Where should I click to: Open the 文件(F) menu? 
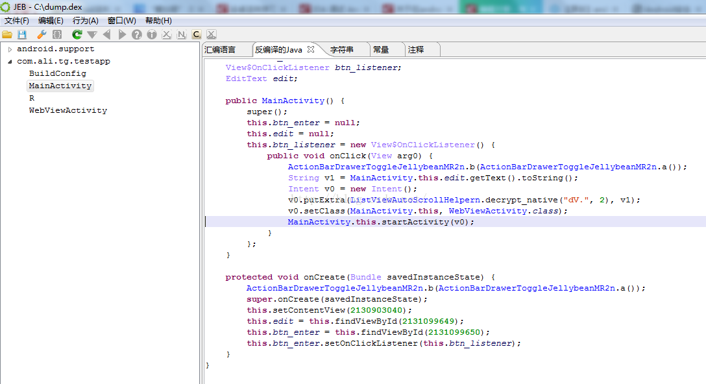click(x=17, y=21)
